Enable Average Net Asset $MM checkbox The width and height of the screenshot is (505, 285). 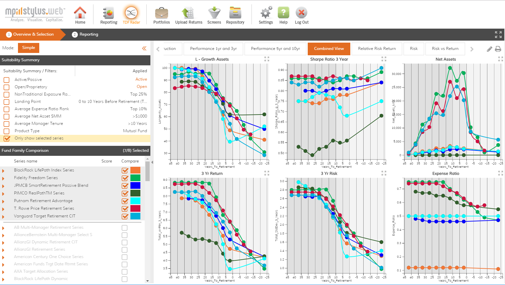pyautogui.click(x=6, y=117)
